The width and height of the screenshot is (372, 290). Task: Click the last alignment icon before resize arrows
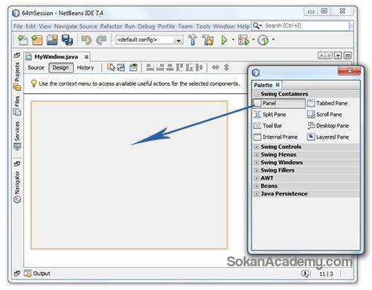point(199,67)
